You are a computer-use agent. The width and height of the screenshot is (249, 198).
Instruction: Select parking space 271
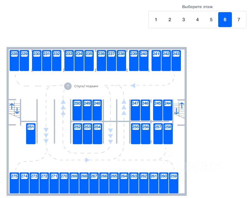54,183
